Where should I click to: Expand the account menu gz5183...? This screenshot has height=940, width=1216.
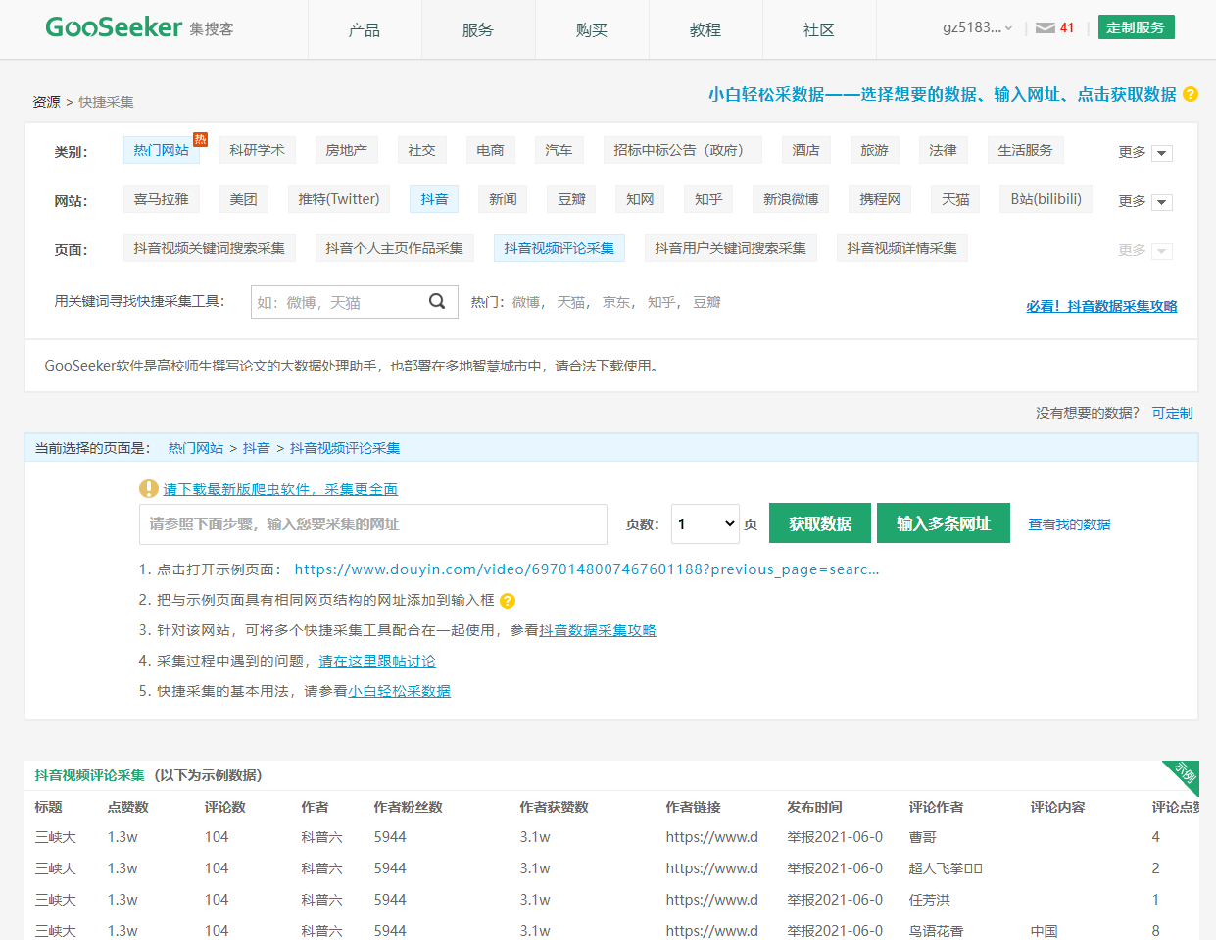(977, 27)
